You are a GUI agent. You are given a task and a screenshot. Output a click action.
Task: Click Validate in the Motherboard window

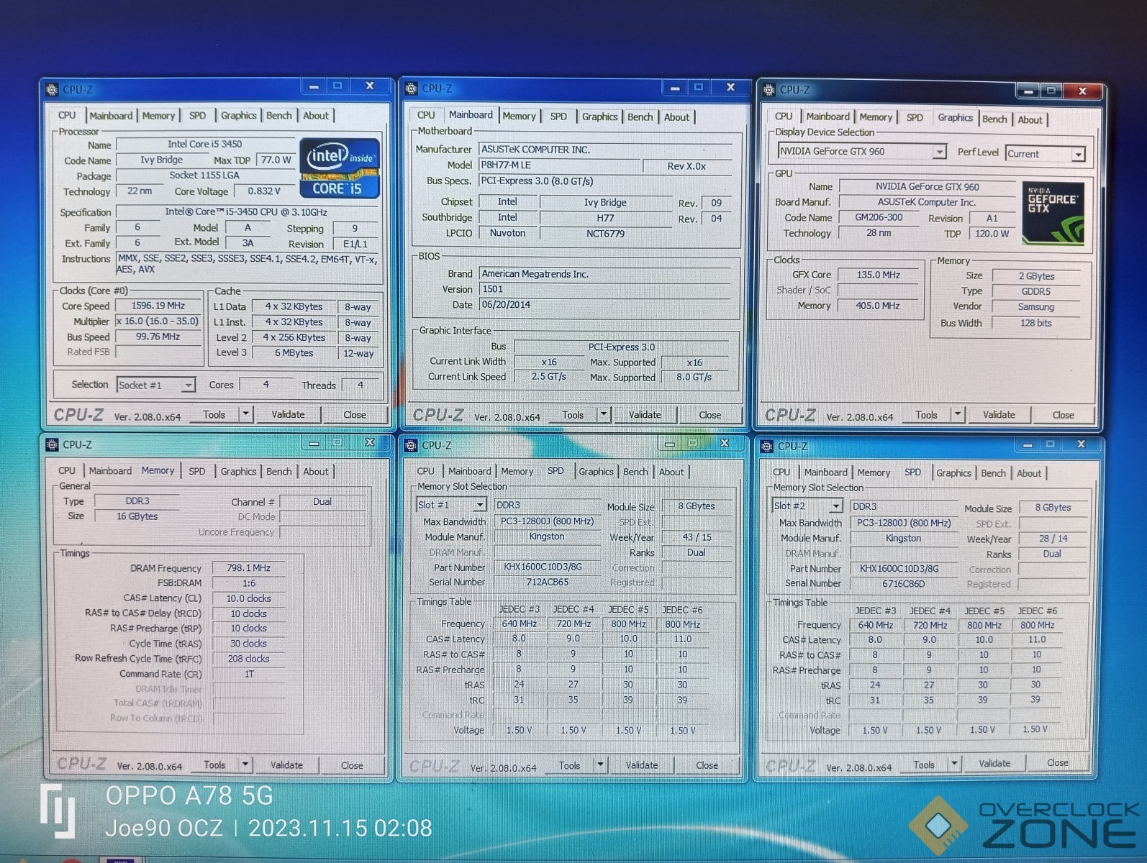click(645, 414)
